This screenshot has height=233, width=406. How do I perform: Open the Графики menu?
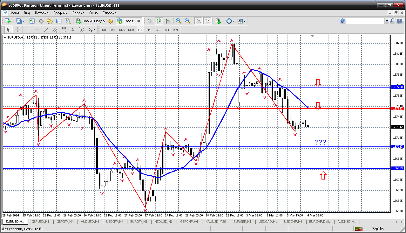(60, 13)
